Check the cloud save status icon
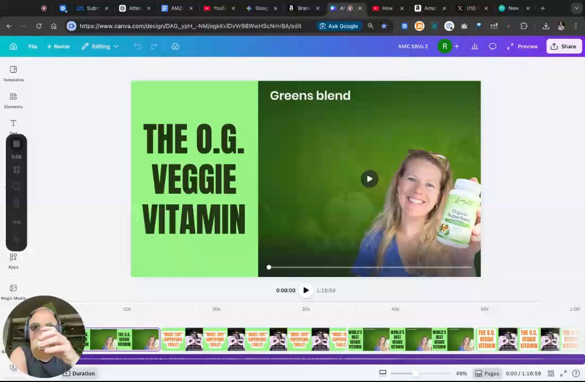The width and height of the screenshot is (585, 382). click(175, 46)
